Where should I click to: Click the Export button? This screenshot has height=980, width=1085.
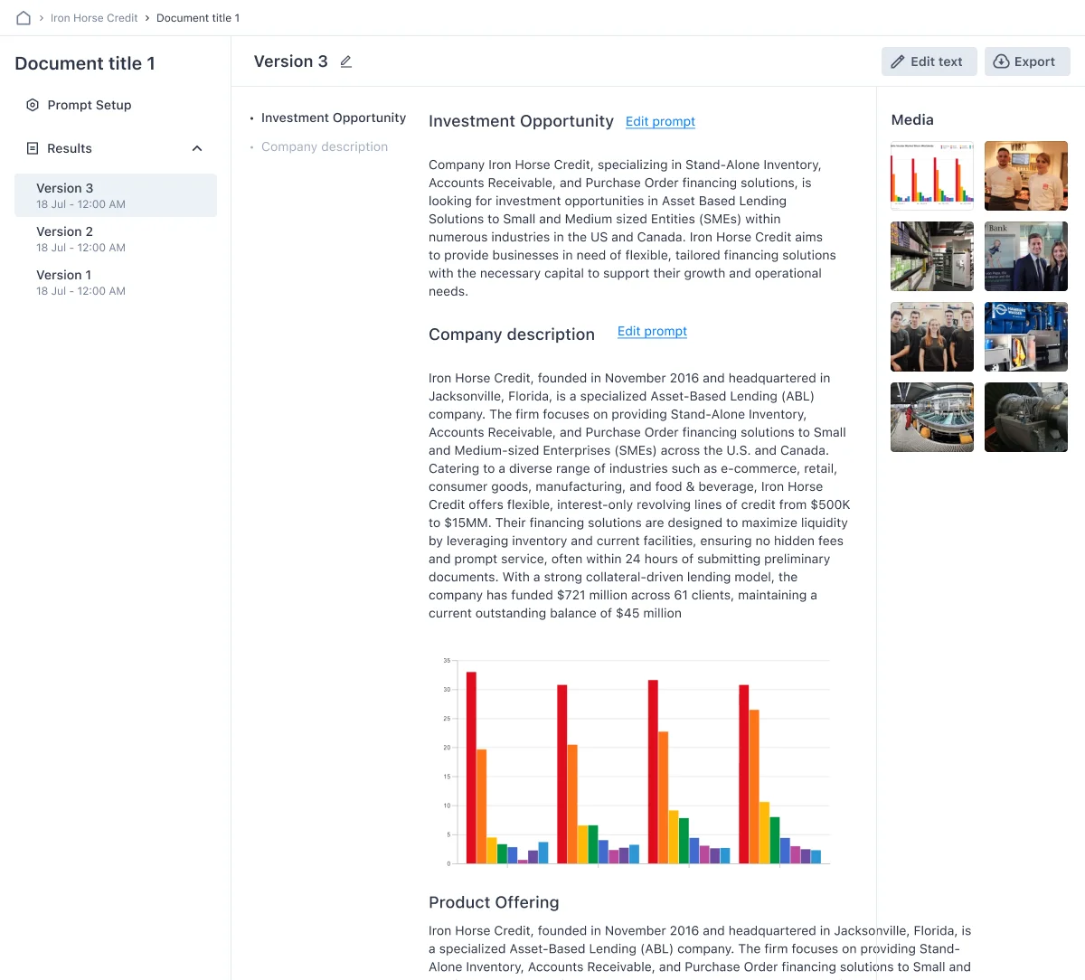(x=1026, y=61)
